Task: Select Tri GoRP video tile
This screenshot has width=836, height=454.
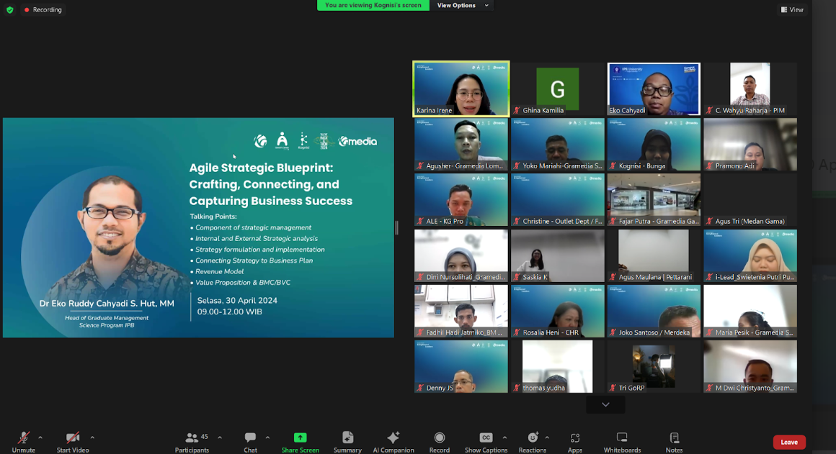Action: click(x=654, y=366)
